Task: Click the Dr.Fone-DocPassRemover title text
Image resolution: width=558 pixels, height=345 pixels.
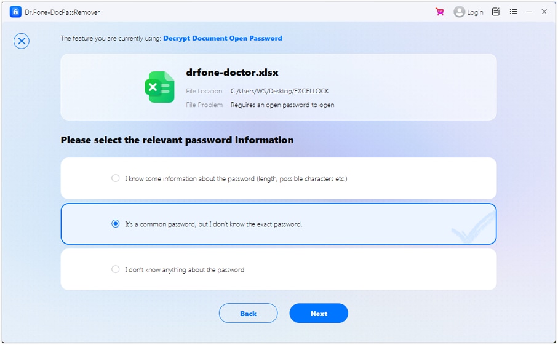Action: pyautogui.click(x=62, y=12)
